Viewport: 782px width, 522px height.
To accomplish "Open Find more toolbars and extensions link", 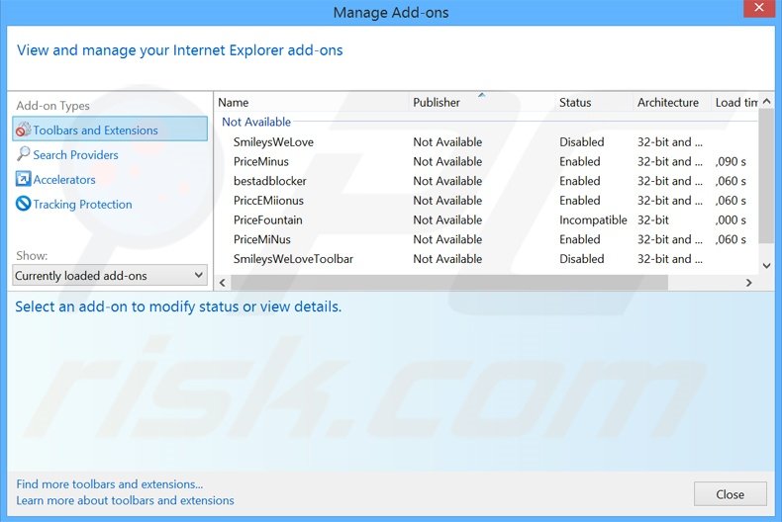I will [x=110, y=484].
